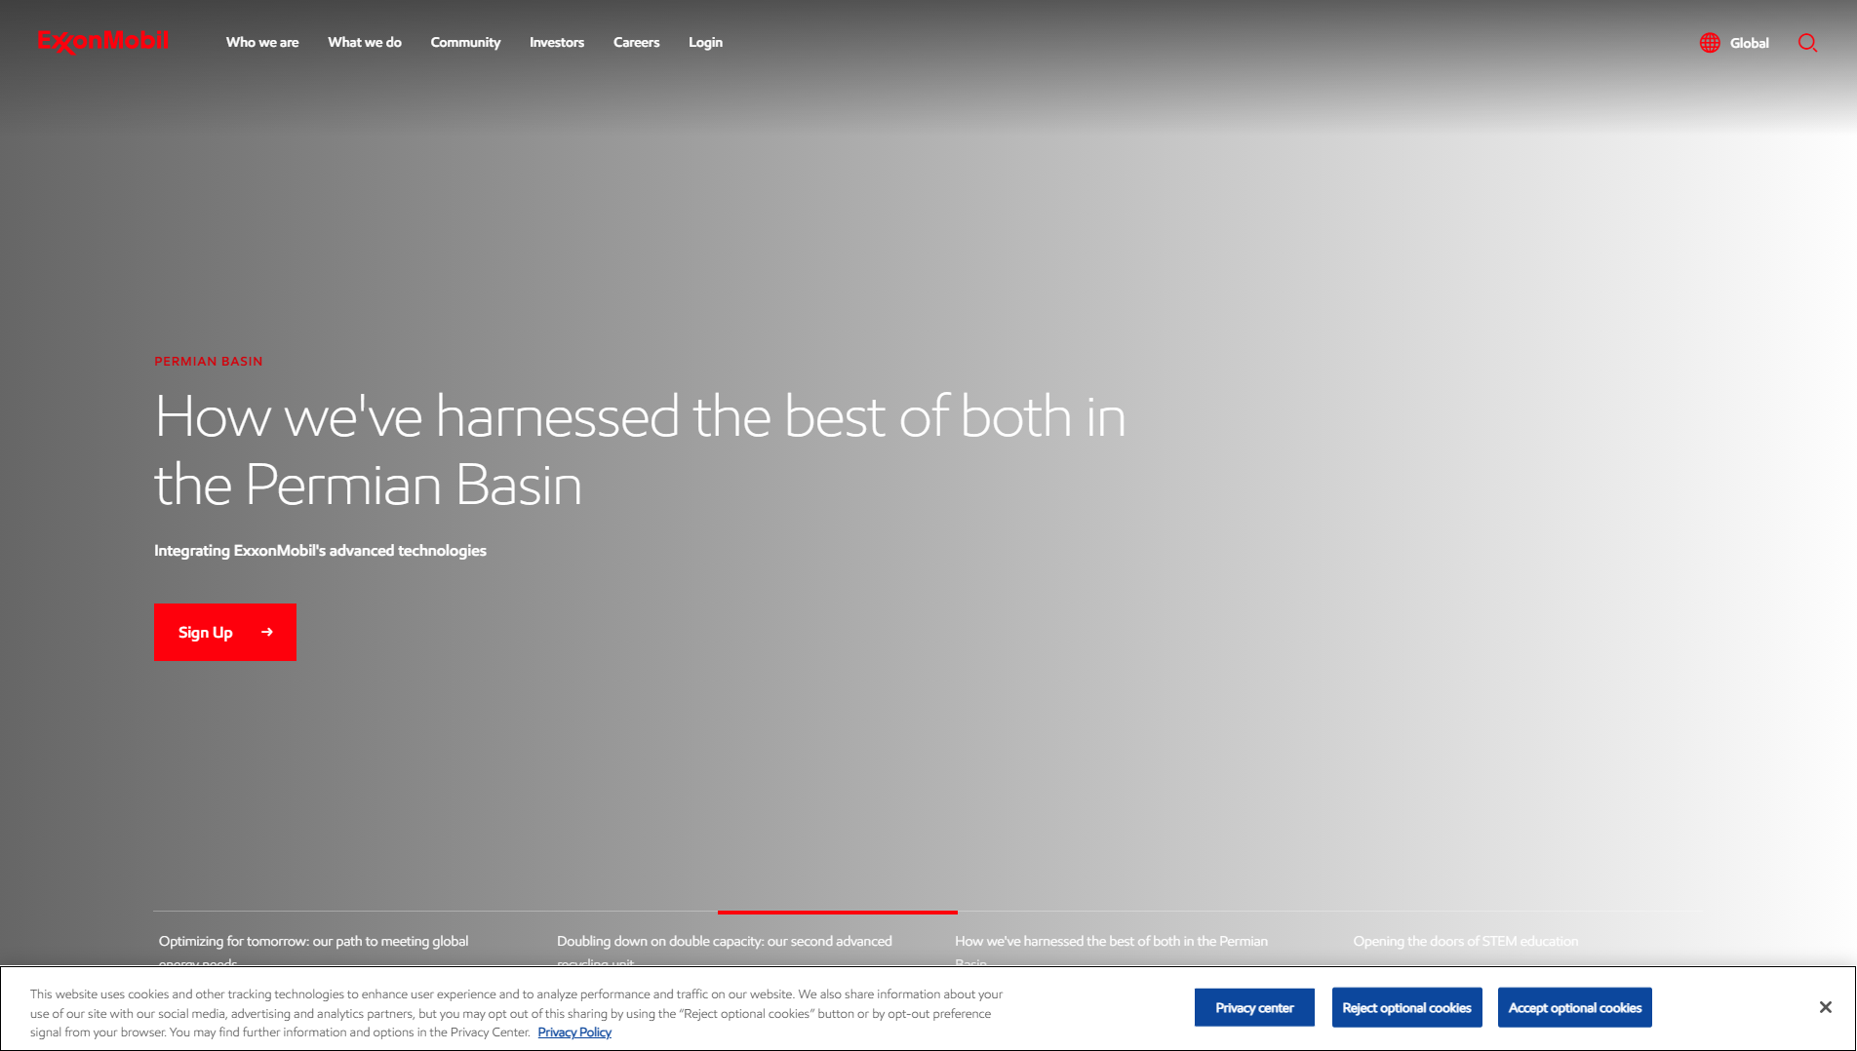
Task: Dismiss cookie banner with X icon
Action: tap(1825, 1007)
